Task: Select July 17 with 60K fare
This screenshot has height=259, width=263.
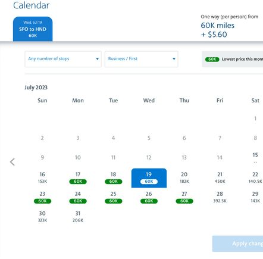Action: [78, 178]
